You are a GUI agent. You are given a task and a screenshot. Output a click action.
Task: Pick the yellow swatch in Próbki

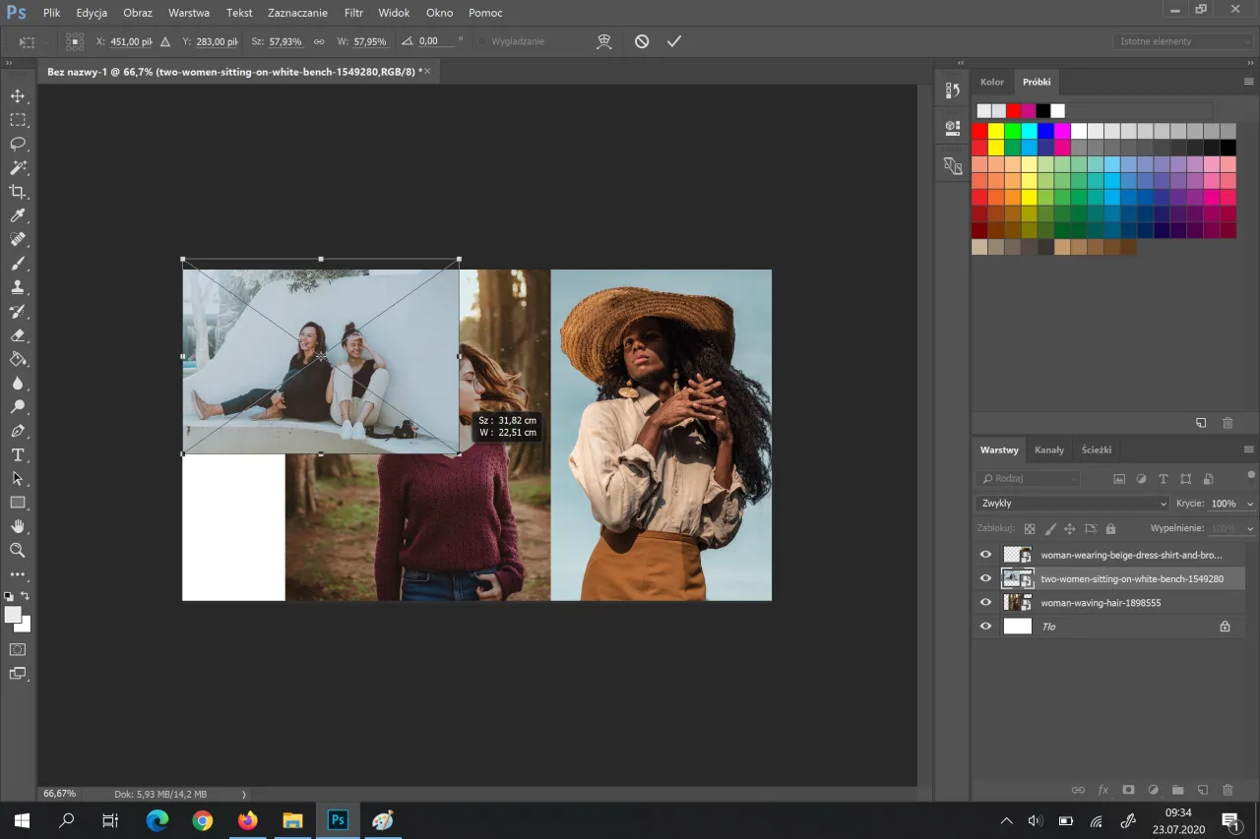pos(996,131)
